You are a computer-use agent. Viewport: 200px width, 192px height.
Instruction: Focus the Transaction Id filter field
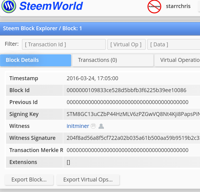coord(64,44)
